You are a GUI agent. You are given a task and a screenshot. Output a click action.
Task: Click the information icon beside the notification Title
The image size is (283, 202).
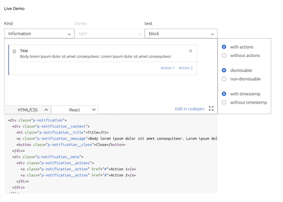tap(14, 51)
